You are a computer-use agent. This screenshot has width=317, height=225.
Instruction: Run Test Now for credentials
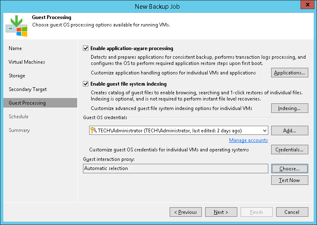(289, 180)
